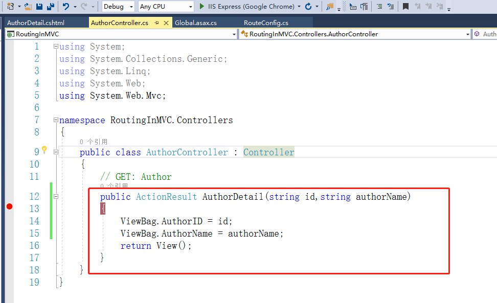Click the grayed Redo arrow icon
This screenshot has height=303, width=497.
point(84,6)
